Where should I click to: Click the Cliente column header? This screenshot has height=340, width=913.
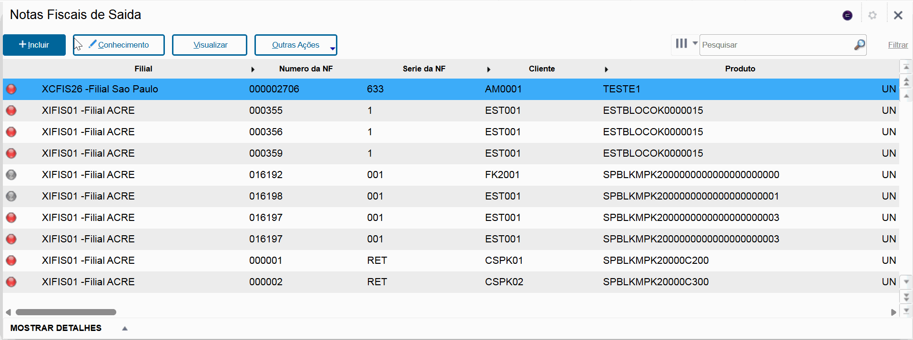541,69
